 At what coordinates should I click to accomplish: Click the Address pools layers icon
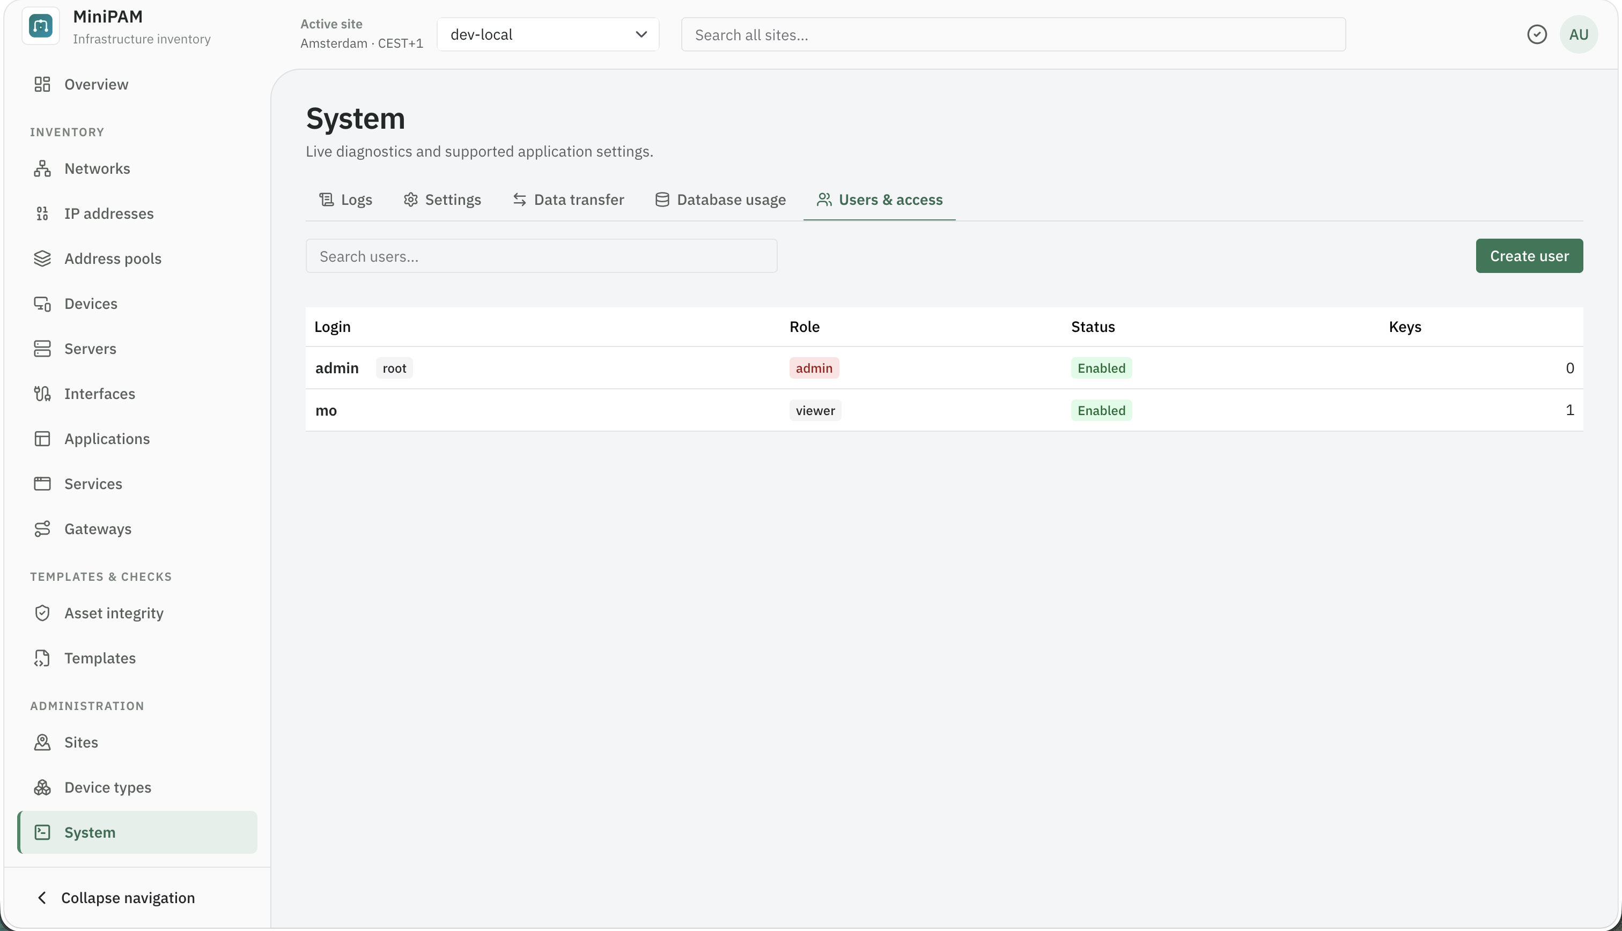click(42, 259)
